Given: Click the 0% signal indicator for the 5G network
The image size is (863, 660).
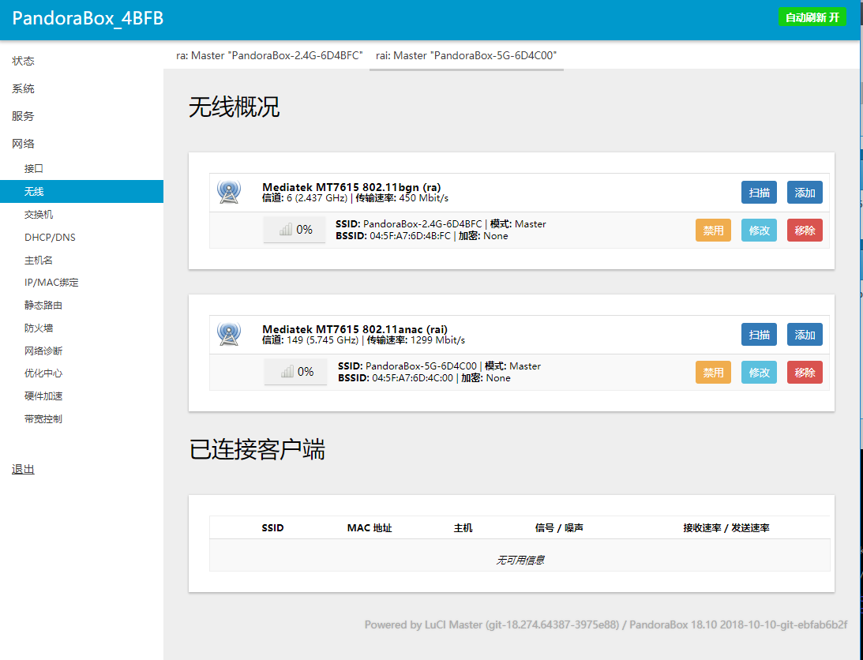Looking at the screenshot, I should point(295,372).
